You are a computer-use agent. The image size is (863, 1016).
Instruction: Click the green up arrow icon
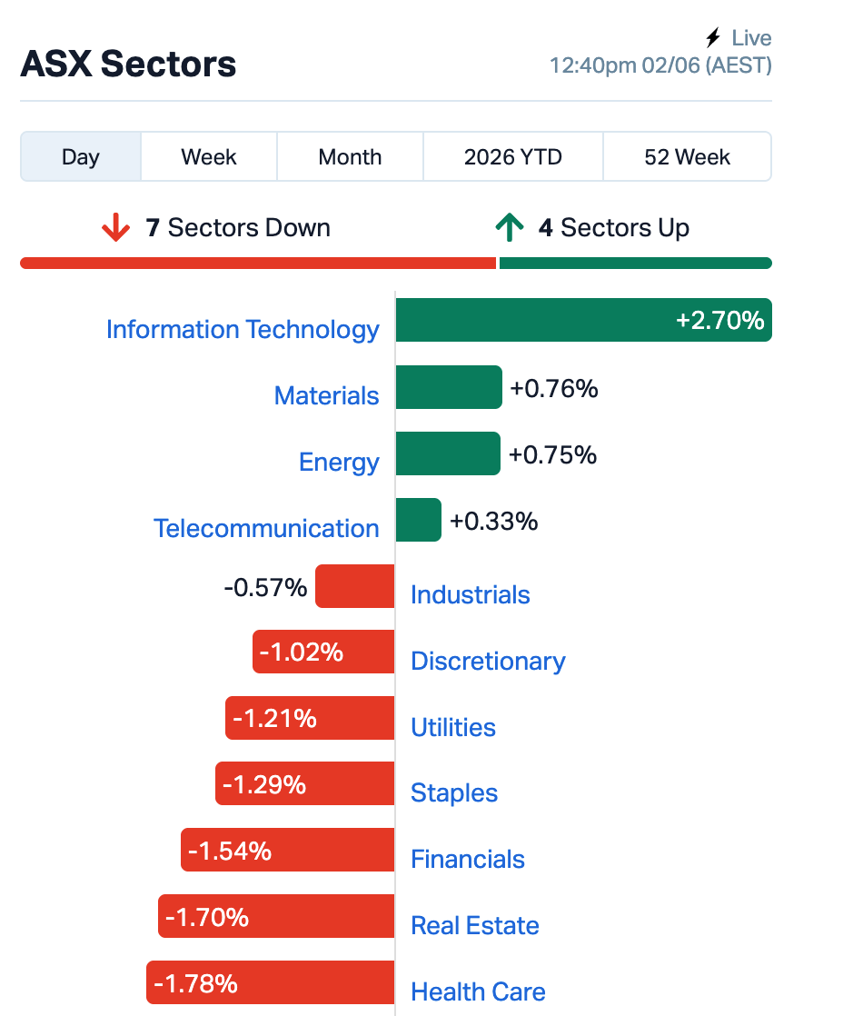click(x=510, y=227)
